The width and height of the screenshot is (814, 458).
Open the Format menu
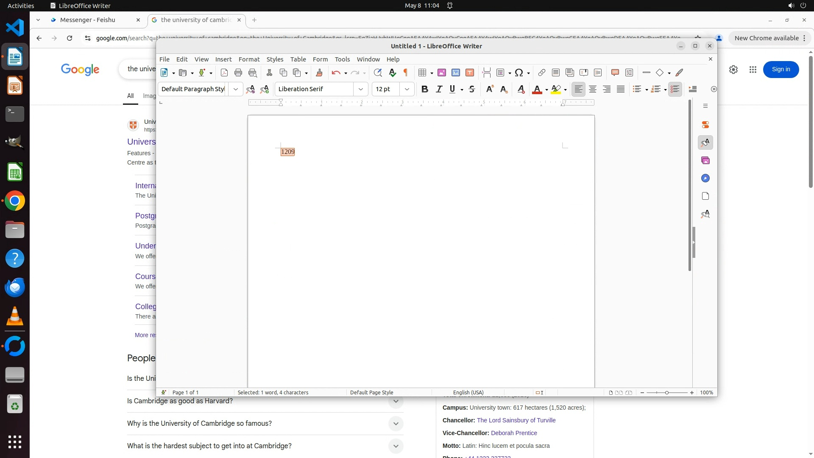[249, 59]
